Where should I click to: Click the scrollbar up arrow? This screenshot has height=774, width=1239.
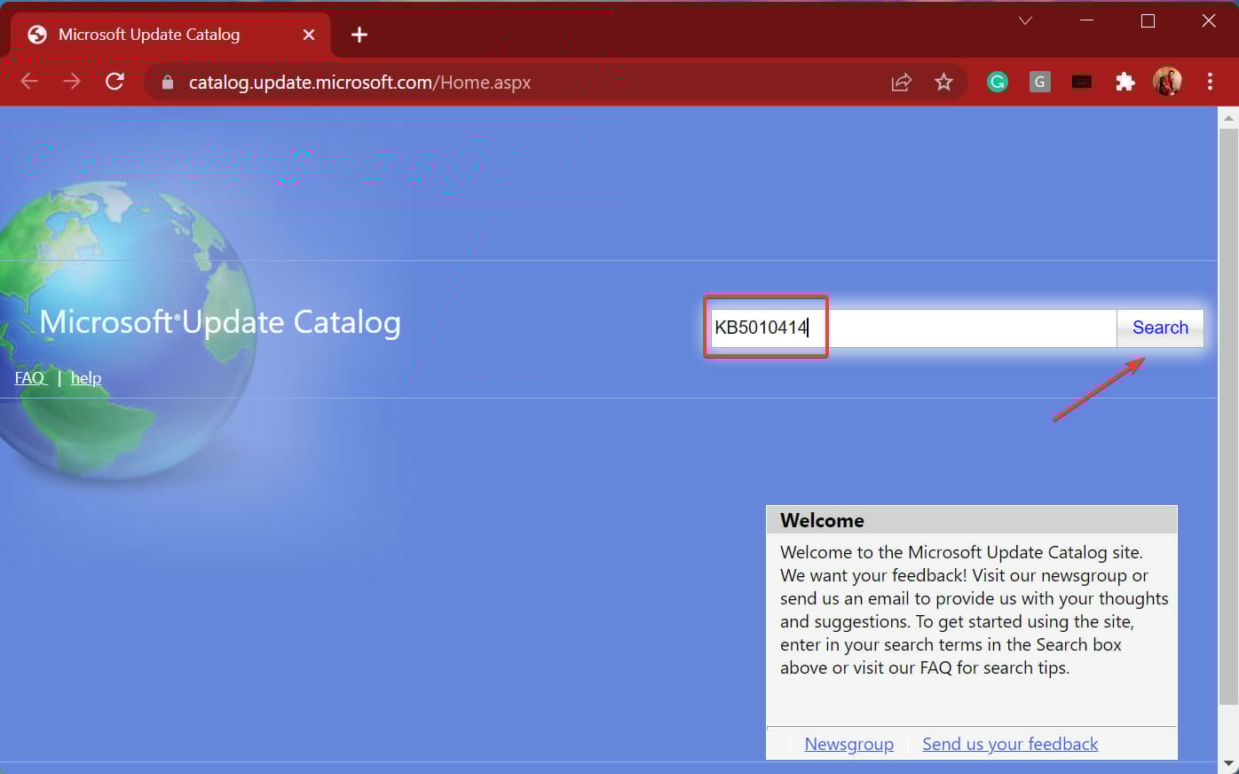[1228, 117]
